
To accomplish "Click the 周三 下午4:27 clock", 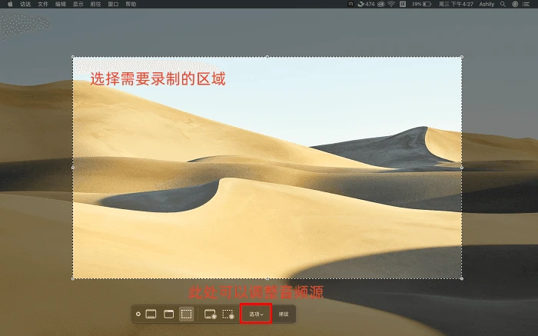I will (x=456, y=4).
